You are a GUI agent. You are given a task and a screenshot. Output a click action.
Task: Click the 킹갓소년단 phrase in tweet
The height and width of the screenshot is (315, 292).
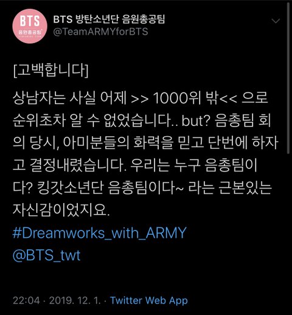71,187
